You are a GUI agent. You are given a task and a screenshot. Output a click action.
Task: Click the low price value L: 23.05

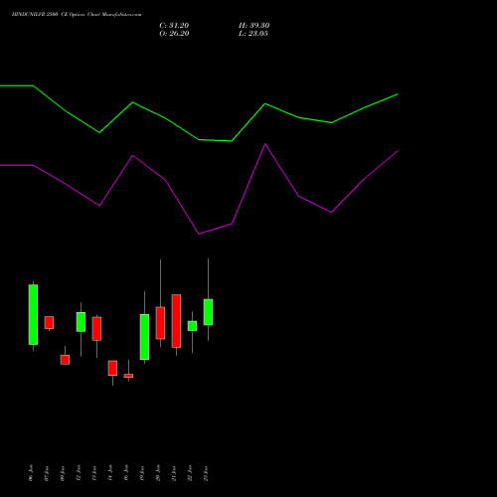point(253,33)
